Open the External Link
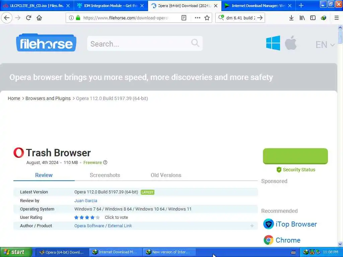 pyautogui.click(x=120, y=226)
